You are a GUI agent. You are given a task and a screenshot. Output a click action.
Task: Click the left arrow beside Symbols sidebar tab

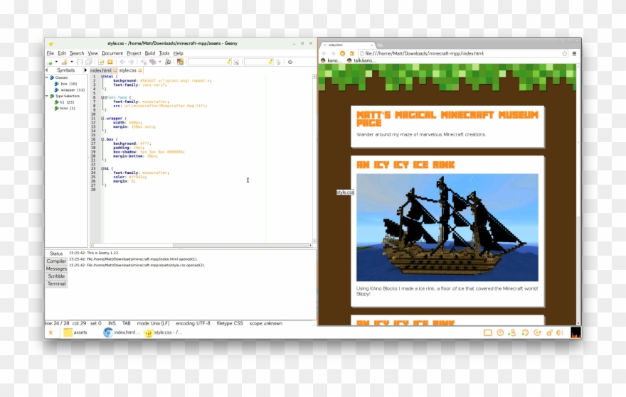pos(47,70)
